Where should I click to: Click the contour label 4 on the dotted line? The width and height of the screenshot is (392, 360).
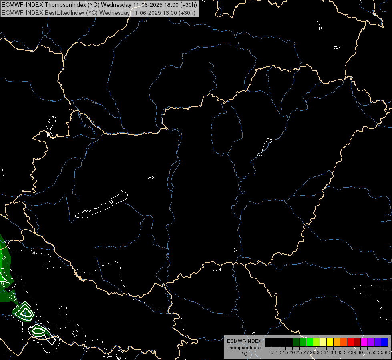click(x=34, y=253)
